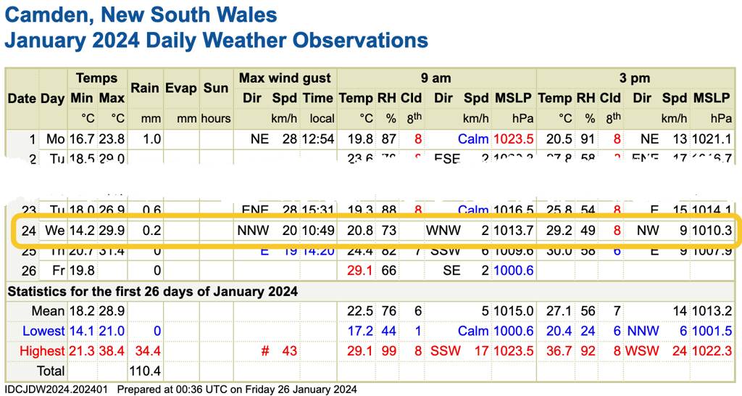This screenshot has width=742, height=396.
Task: Select maximum temperature 29.9 on the 24th
Action: click(112, 231)
